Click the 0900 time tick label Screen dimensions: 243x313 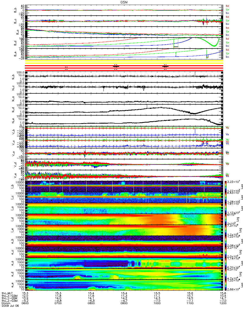tap(124, 304)
